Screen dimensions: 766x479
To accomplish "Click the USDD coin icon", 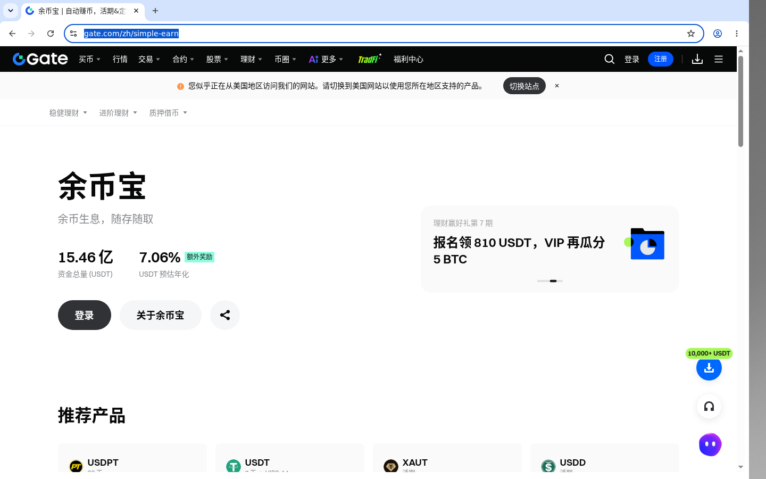I will pos(548,466).
